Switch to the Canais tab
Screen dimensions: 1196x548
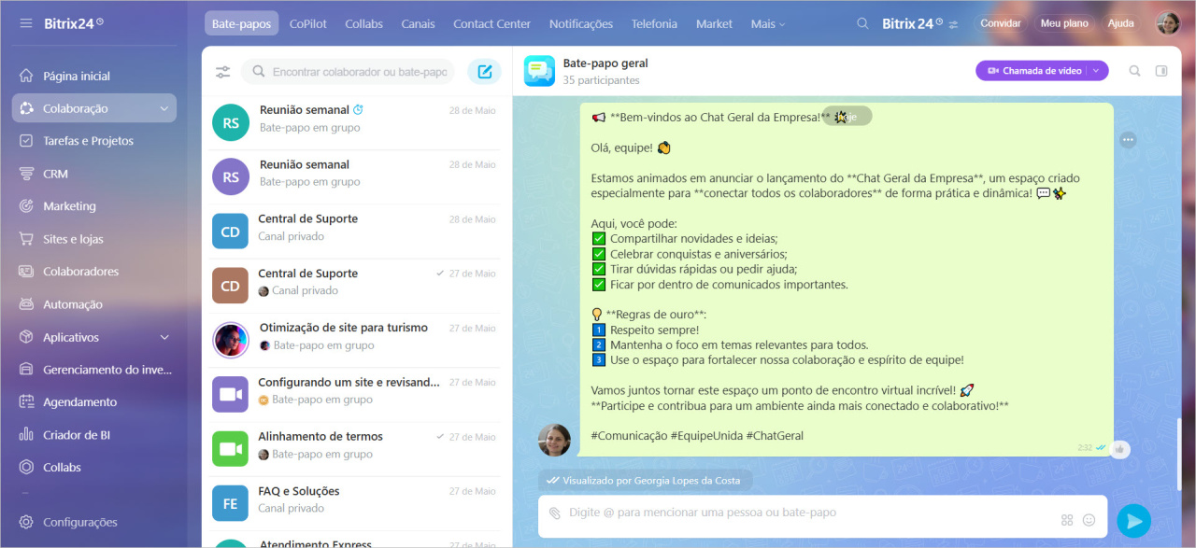[418, 24]
